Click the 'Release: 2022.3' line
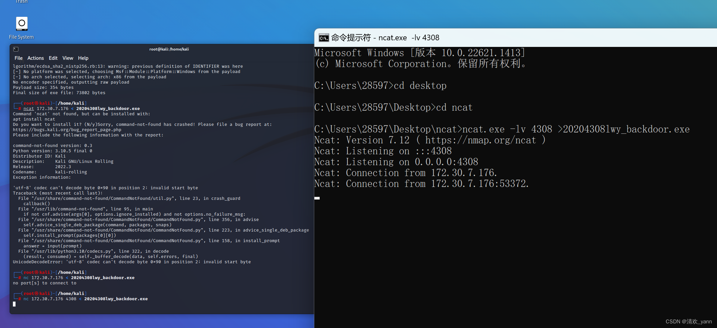This screenshot has width=717, height=328. [x=42, y=167]
